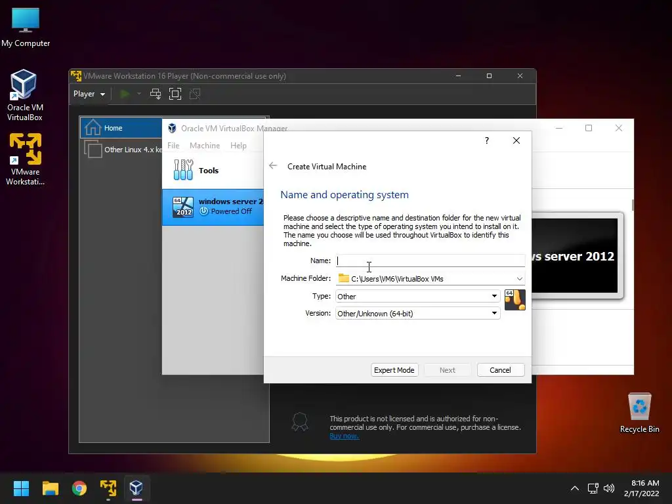Screen dimensions: 672x504
Task: Open Oracle VM VirtualBox desktop shortcut
Action: click(24, 95)
